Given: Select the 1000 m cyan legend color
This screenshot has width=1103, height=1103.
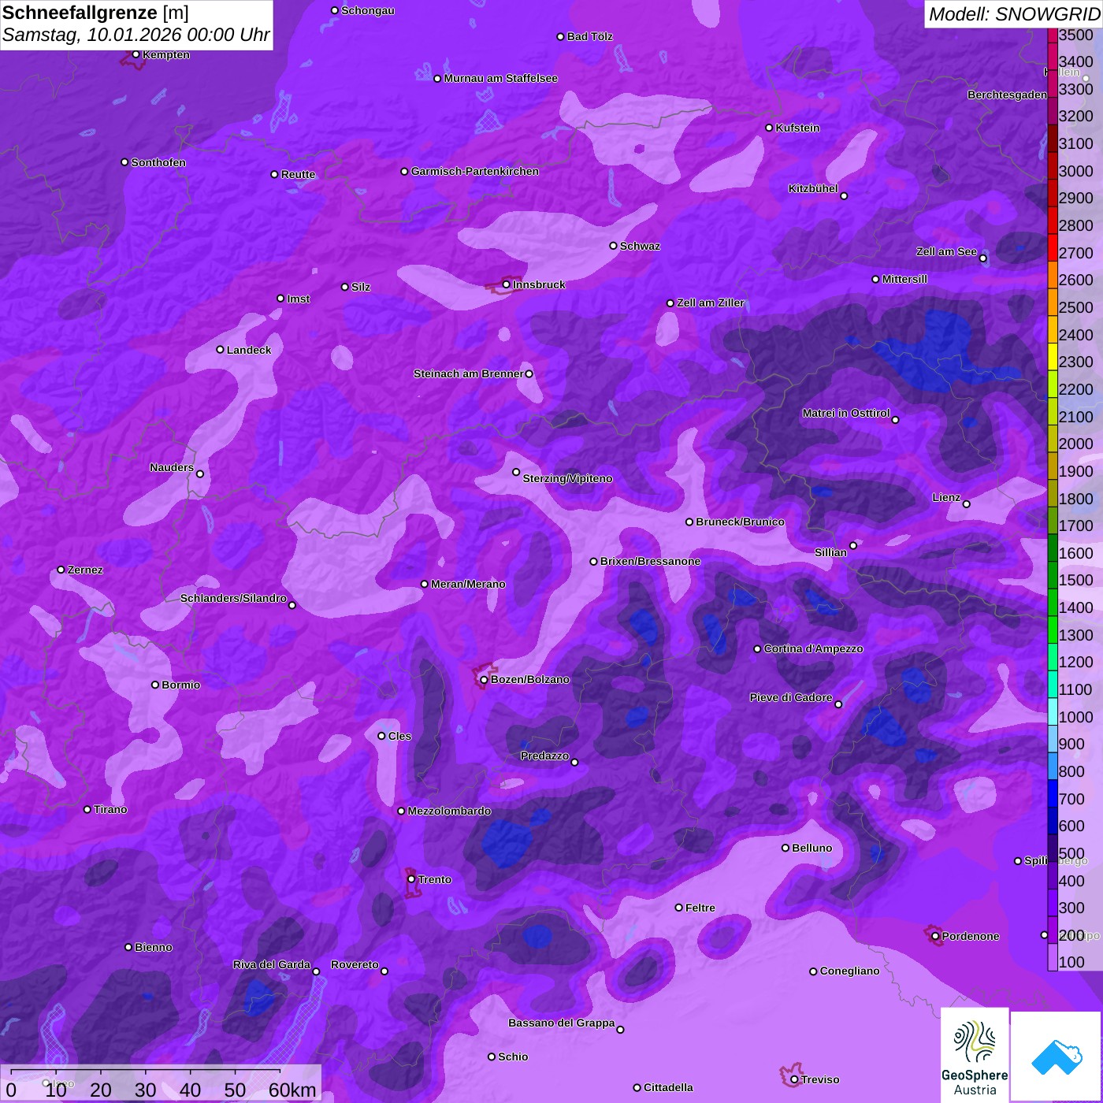Looking at the screenshot, I should [x=1053, y=711].
